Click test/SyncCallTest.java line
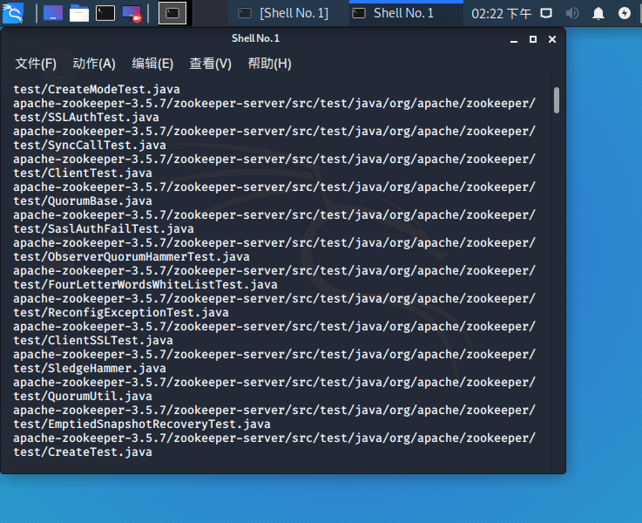The height and width of the screenshot is (523, 642). pyautogui.click(x=90, y=145)
